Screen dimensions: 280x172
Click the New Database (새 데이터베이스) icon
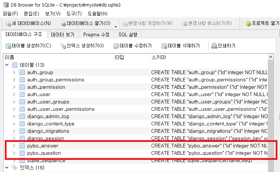[x=8, y=23]
